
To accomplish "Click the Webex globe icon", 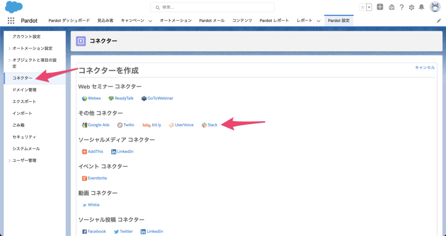I will point(84,98).
